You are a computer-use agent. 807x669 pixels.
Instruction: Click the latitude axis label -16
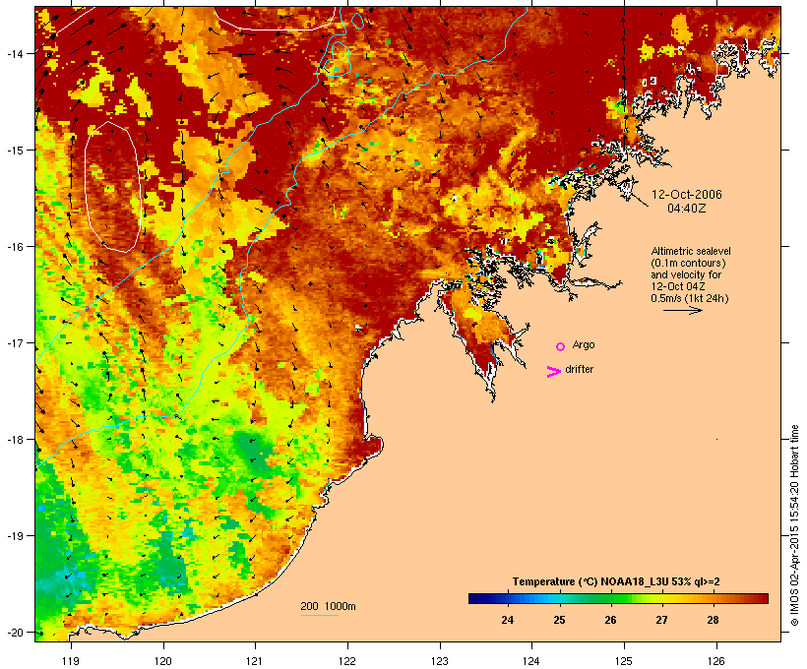click(14, 247)
